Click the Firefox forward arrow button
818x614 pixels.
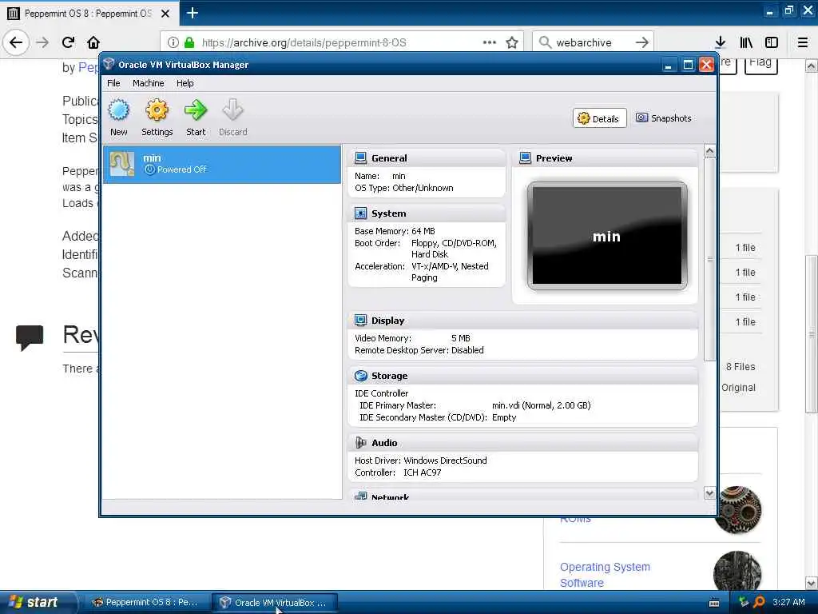pos(43,42)
